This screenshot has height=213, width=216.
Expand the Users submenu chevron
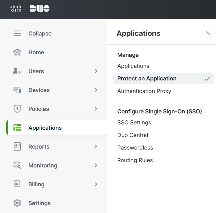96,71
